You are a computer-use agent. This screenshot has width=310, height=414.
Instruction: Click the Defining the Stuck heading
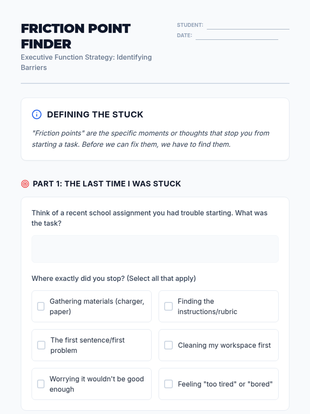[95, 114]
